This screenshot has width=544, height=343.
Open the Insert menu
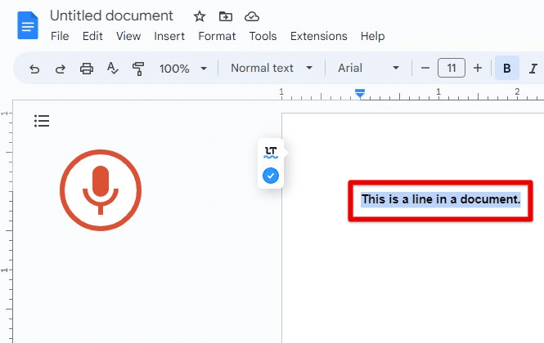tap(169, 36)
